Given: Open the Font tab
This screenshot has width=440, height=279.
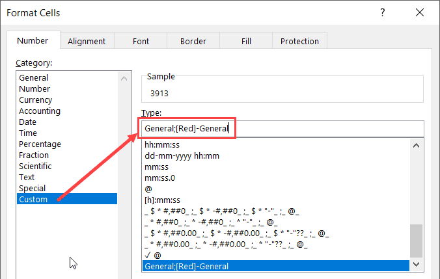Looking at the screenshot, I should click(141, 41).
